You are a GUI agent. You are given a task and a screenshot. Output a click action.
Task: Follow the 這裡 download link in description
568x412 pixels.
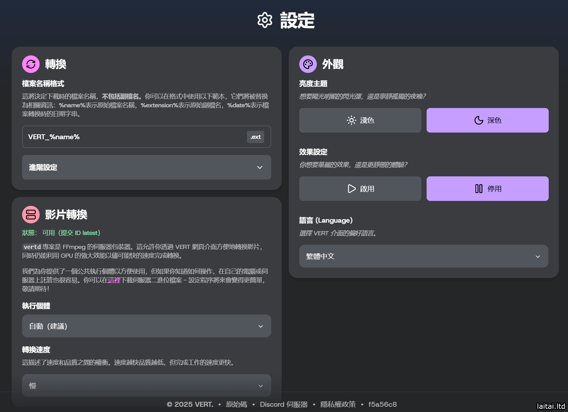click(114, 280)
